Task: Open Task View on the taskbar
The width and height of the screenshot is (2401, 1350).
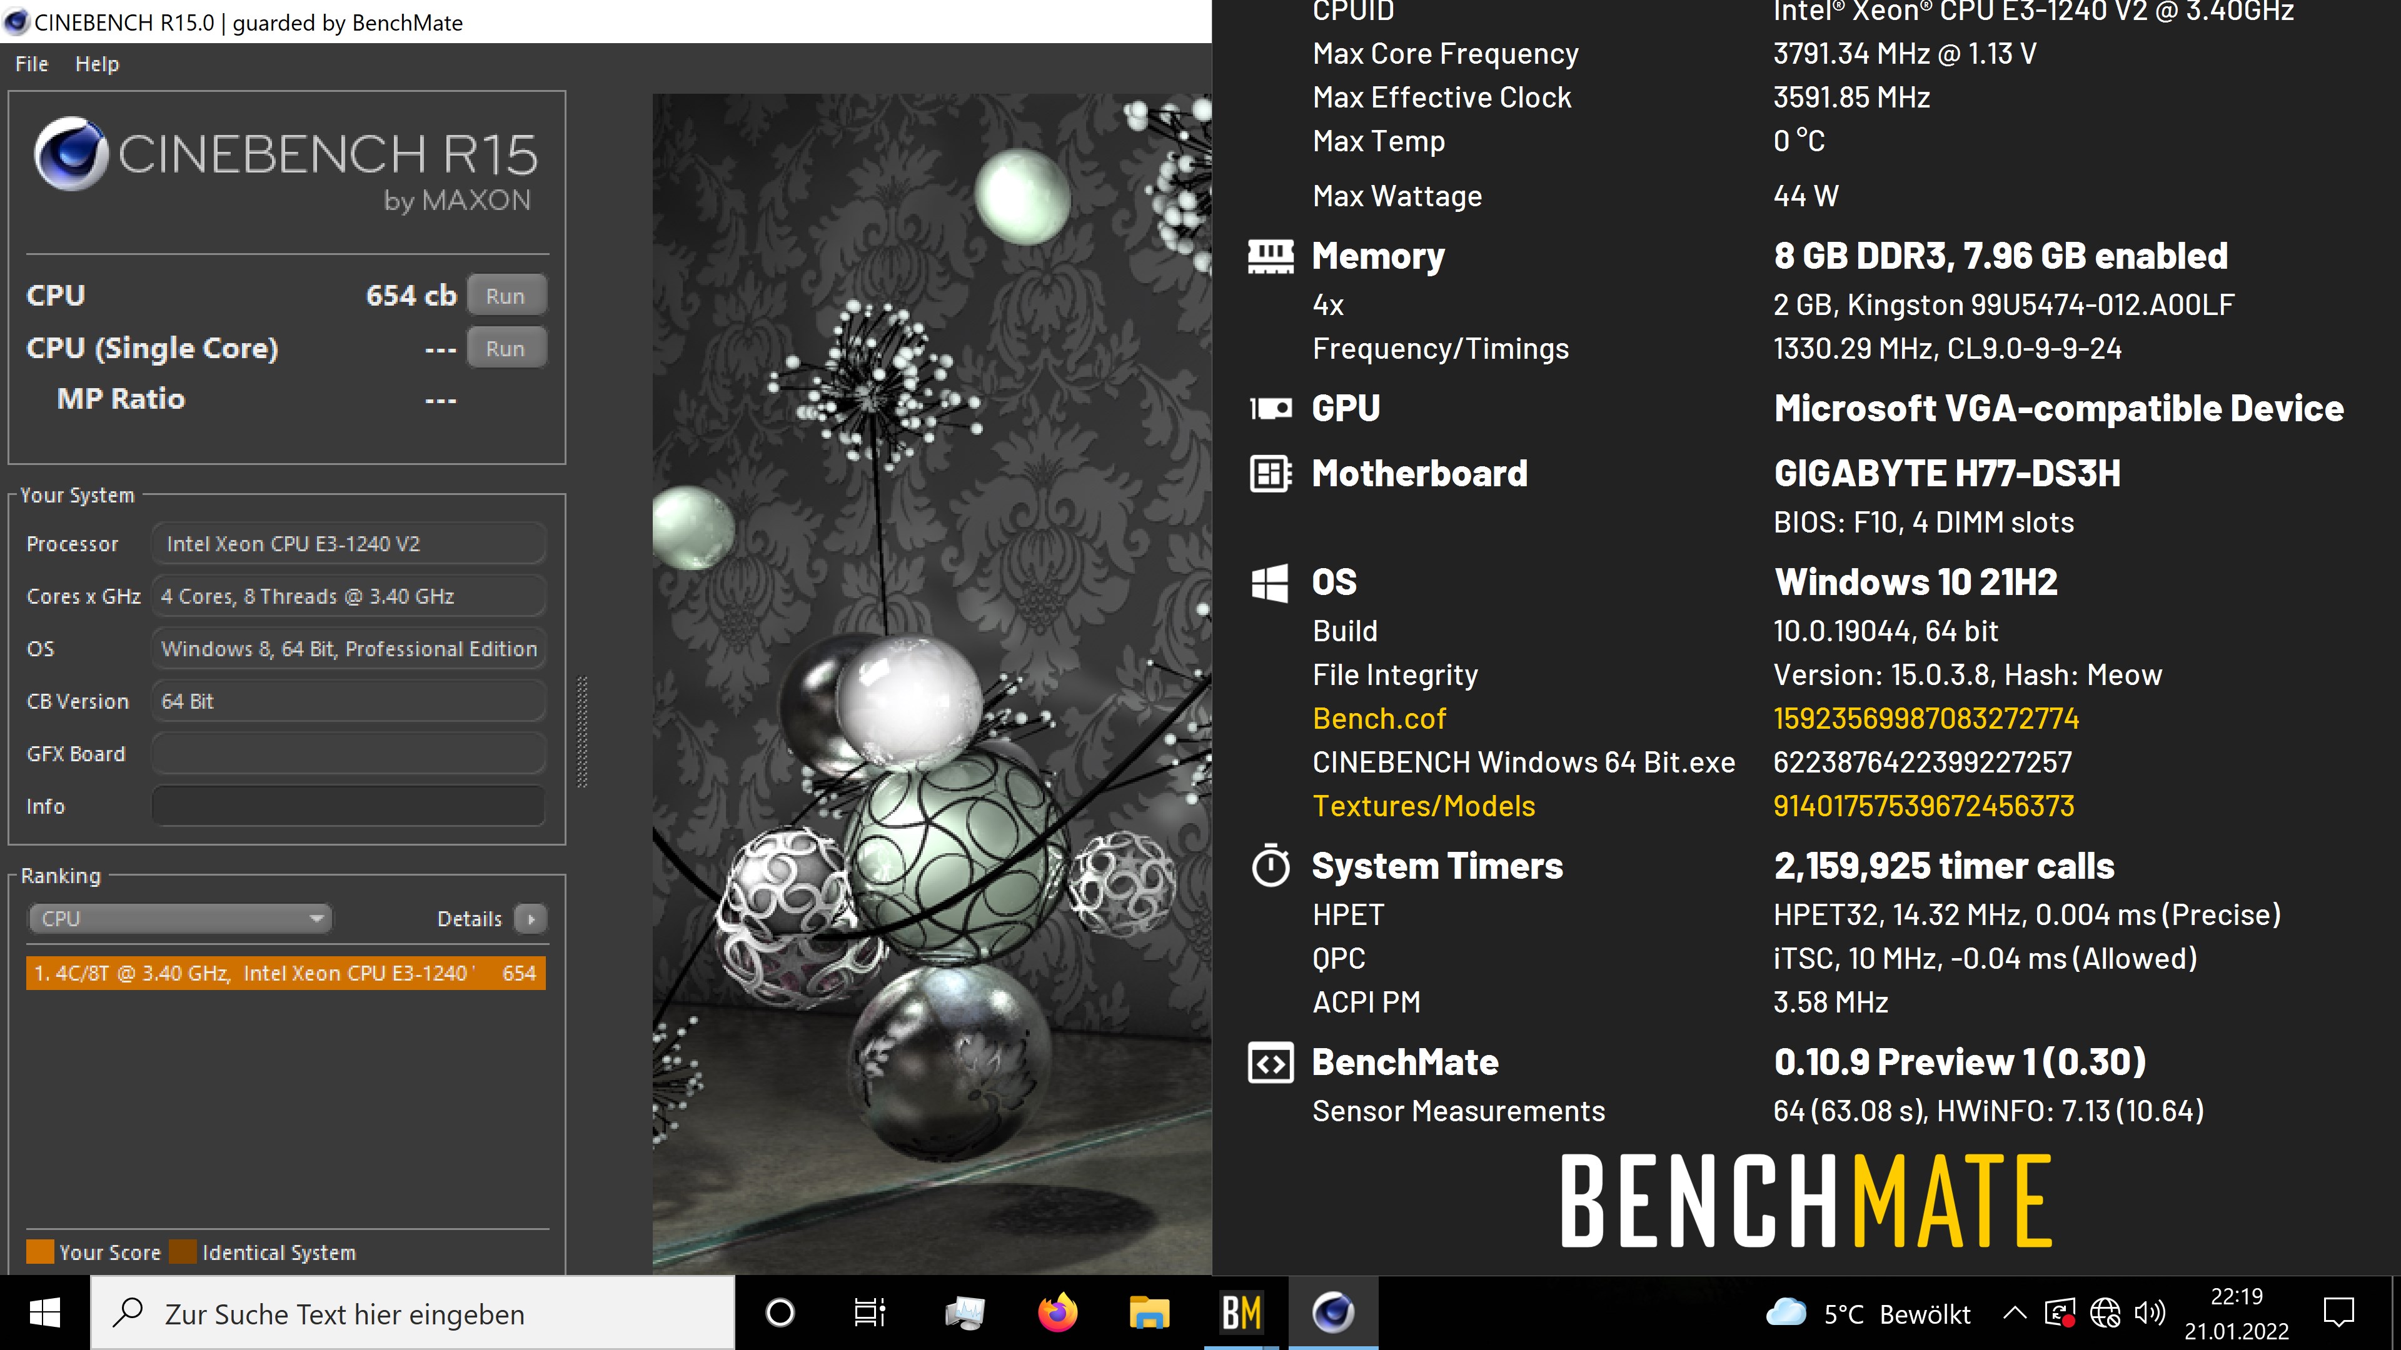Action: (x=870, y=1314)
